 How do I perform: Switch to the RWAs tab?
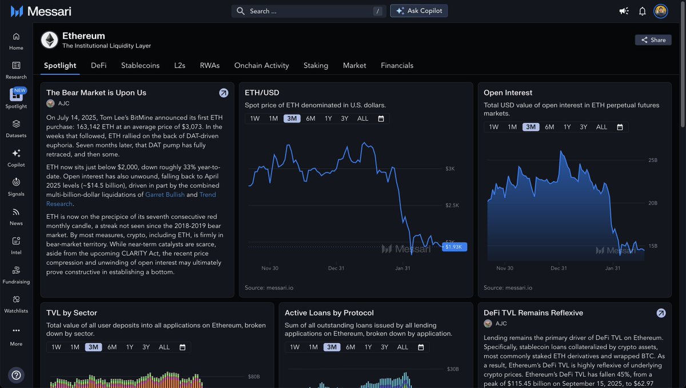(x=210, y=65)
